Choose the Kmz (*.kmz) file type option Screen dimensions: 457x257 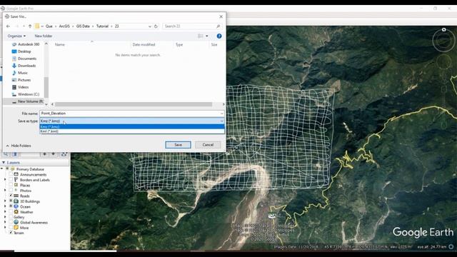(x=132, y=127)
